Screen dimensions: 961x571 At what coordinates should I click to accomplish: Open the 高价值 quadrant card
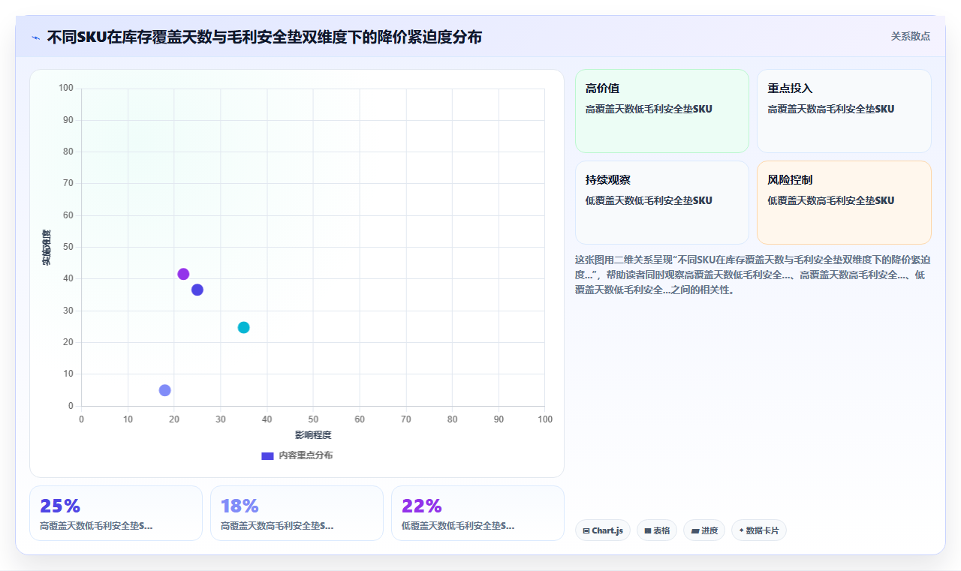tap(662, 111)
